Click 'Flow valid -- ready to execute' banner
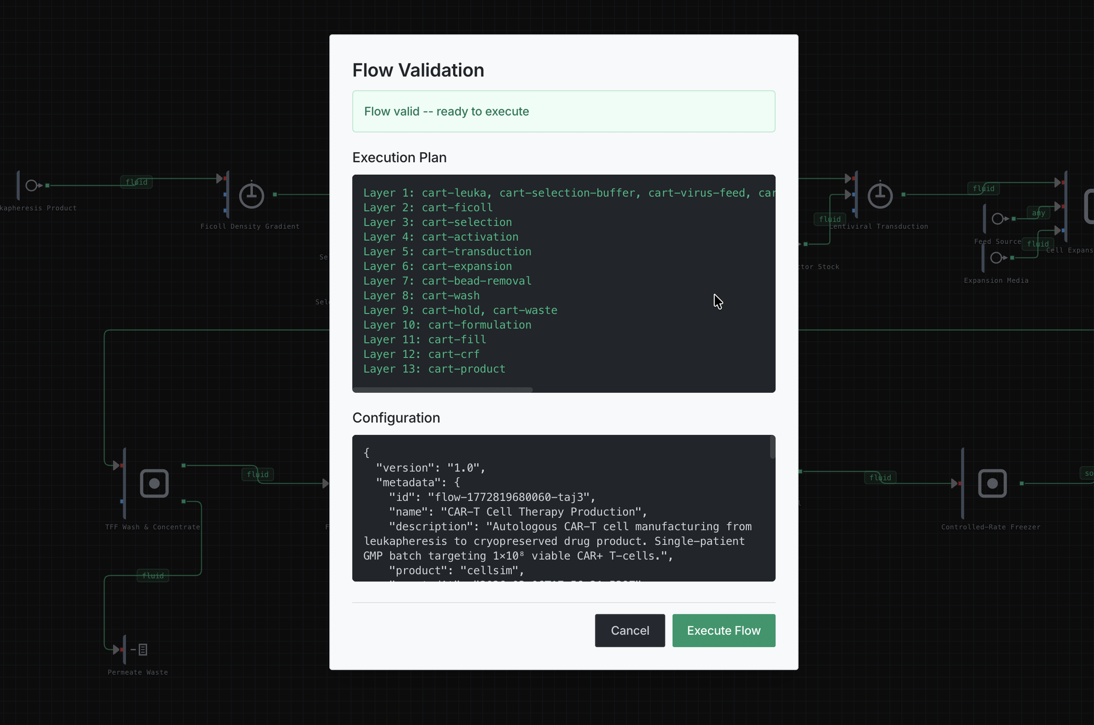Screen dimensions: 1094x725 point(564,111)
